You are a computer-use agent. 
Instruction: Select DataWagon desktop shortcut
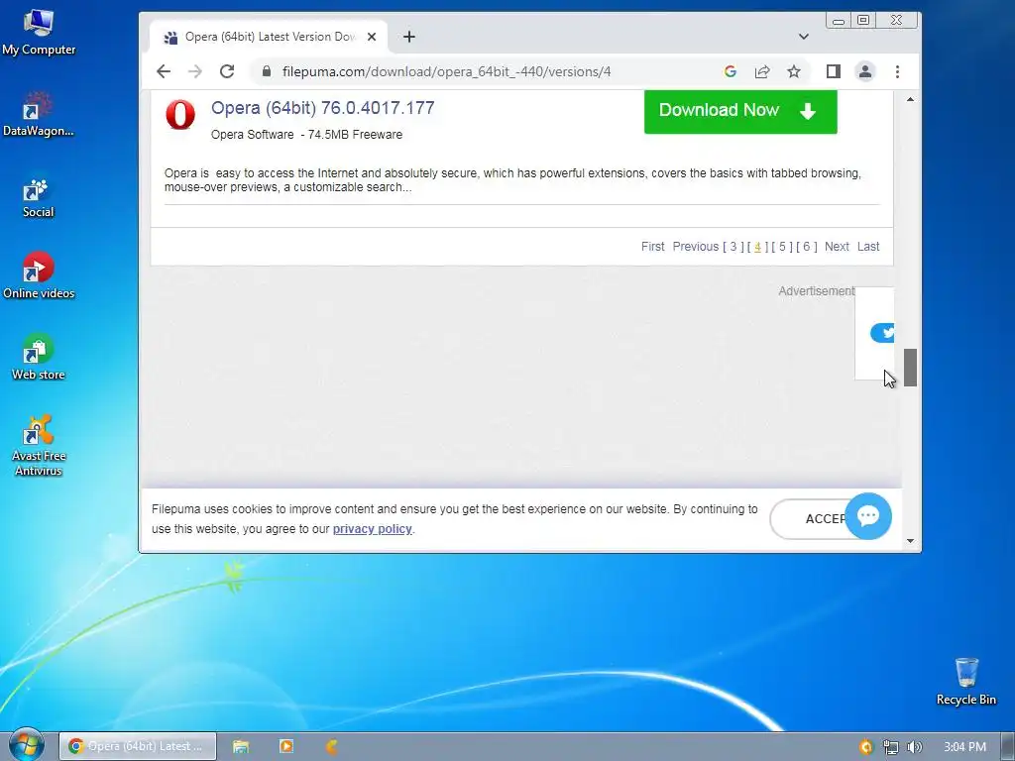(39, 115)
